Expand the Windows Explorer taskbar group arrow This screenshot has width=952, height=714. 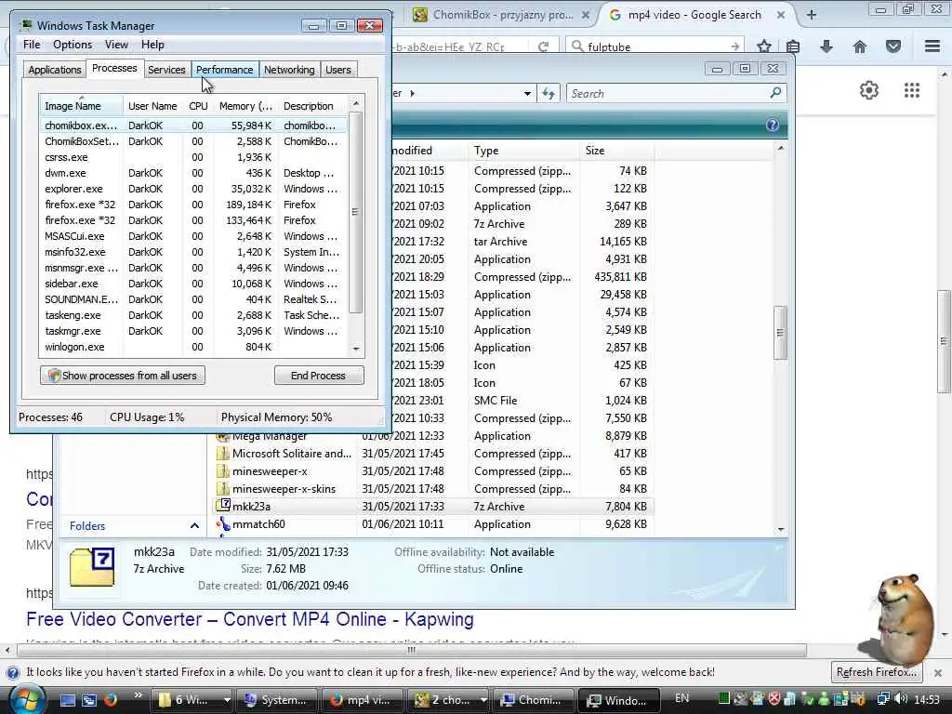pos(227,700)
